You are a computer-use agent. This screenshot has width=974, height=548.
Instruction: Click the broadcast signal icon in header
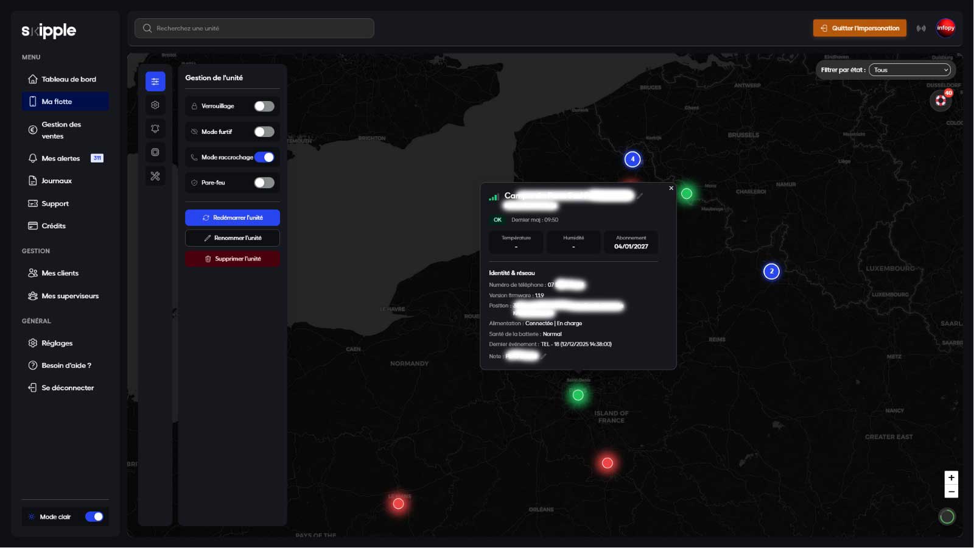point(921,29)
